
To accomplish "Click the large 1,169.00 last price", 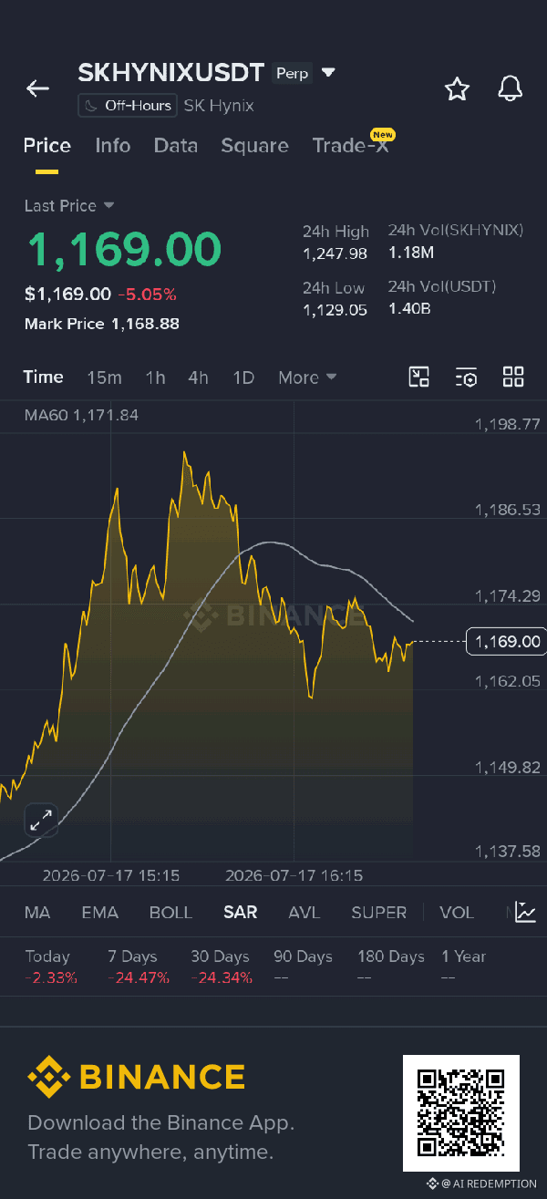I will tap(123, 249).
